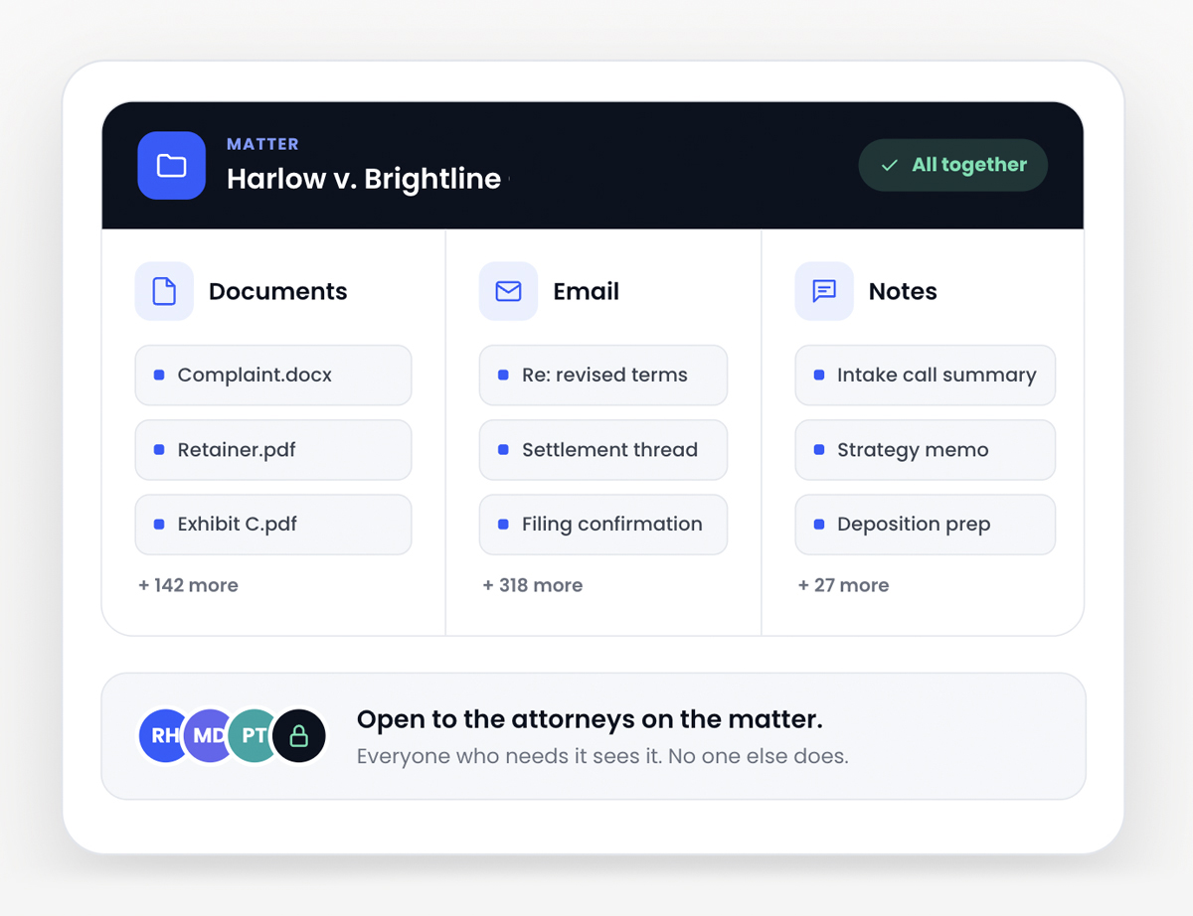Viewport: 1193px width, 916px height.
Task: Click the Documents heading
Action: [278, 291]
